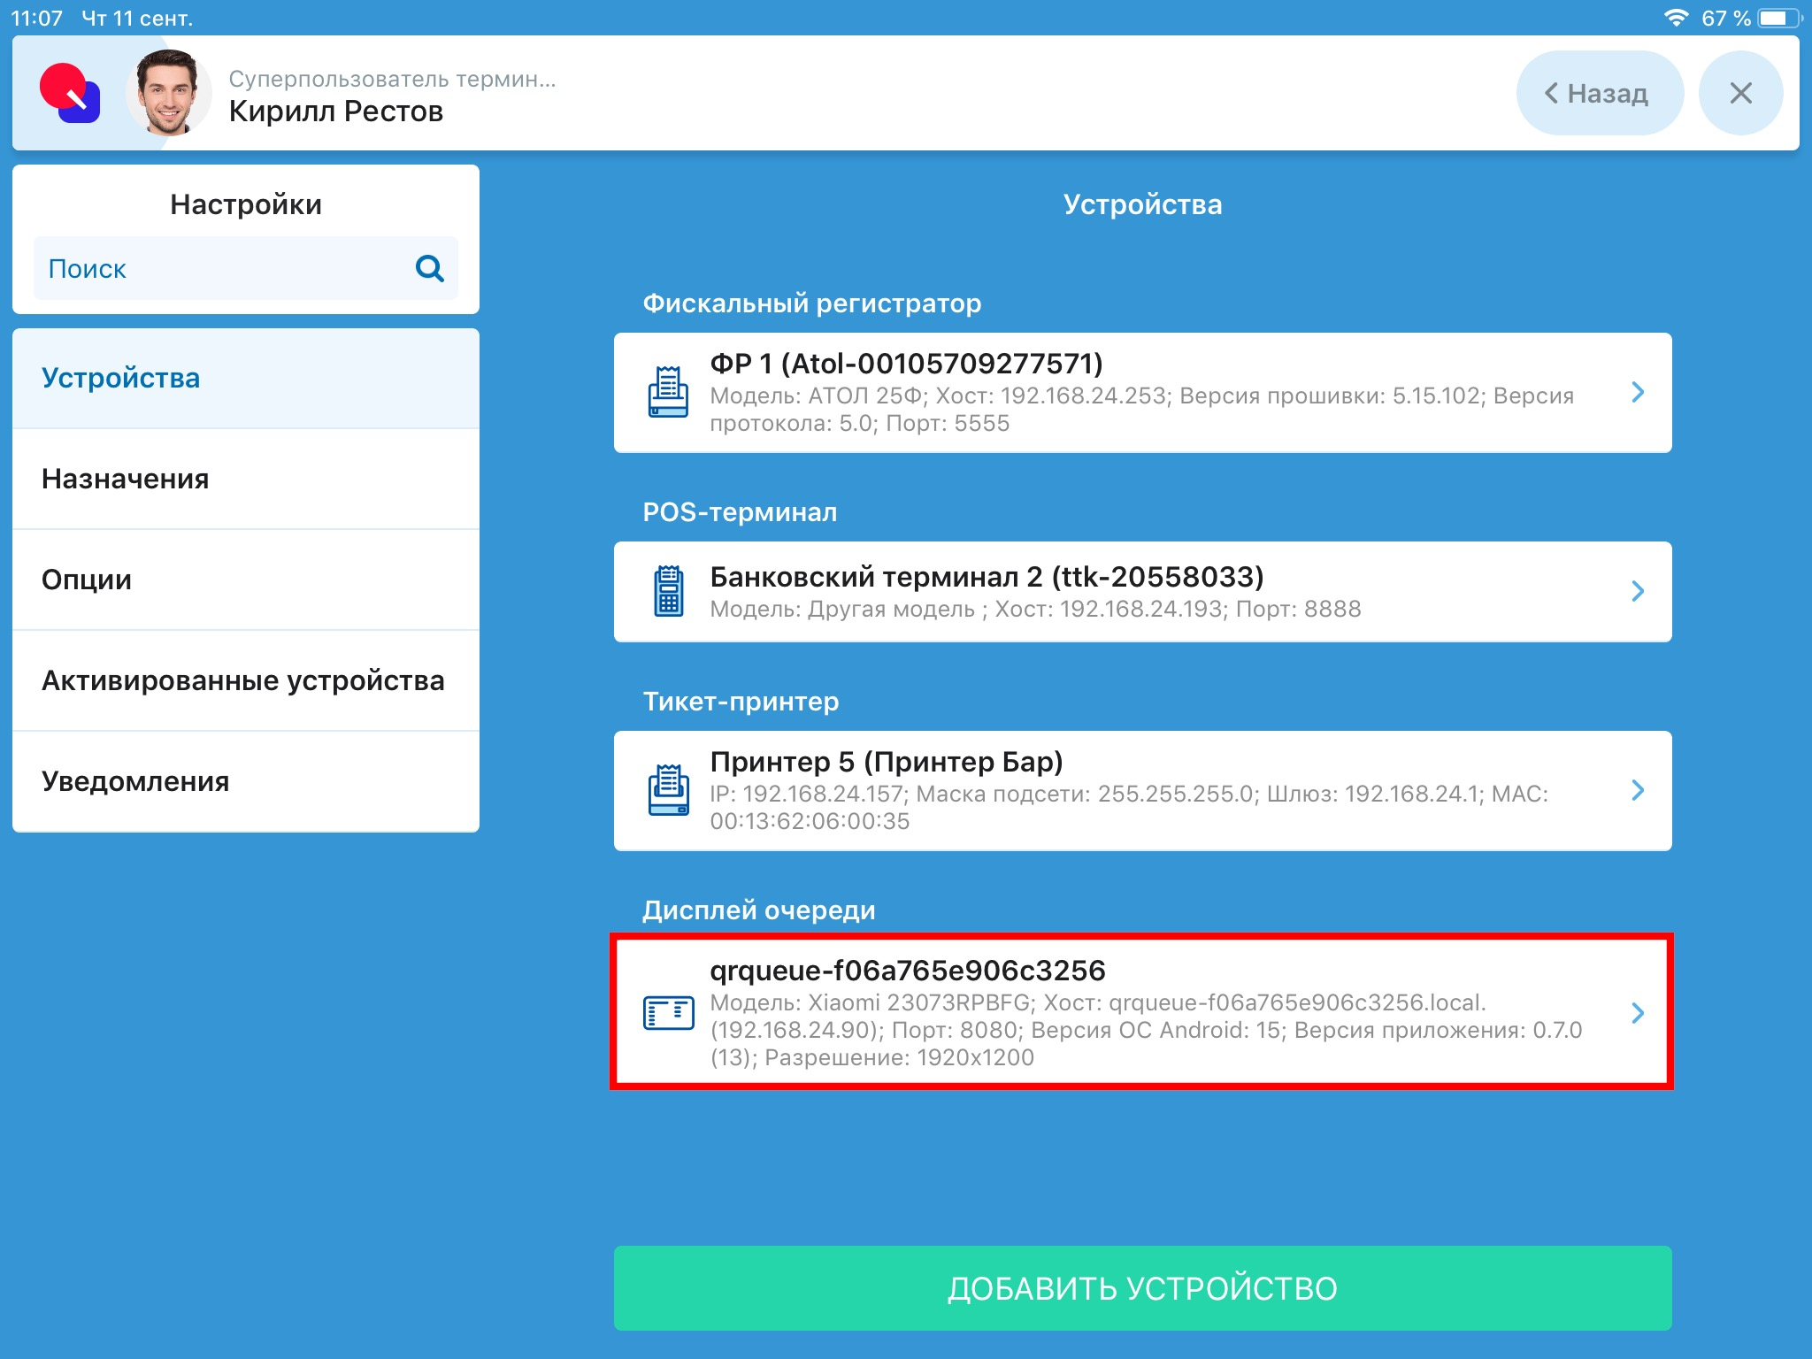Click the fiscal registrator printer icon
Screen dimensions: 1812x1359
668,392
